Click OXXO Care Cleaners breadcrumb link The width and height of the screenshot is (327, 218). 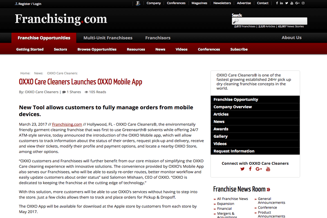coord(62,73)
